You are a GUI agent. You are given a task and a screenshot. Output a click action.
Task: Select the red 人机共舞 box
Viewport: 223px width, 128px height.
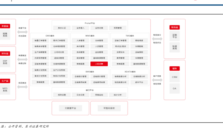(99, 64)
